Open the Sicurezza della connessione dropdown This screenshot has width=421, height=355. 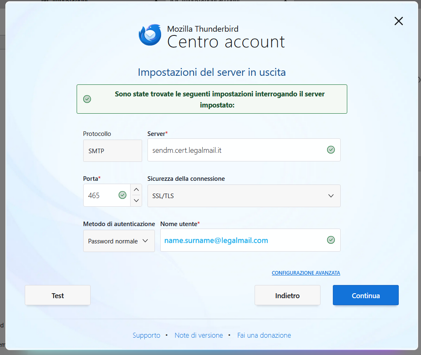click(244, 196)
